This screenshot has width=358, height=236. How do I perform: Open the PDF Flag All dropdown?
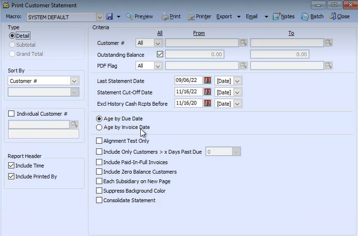tap(158, 66)
